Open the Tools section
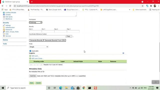Image resolution: width=160 pixels, height=90 pixels. click(x=5, y=44)
